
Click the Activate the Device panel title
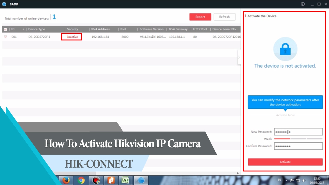(x=262, y=16)
